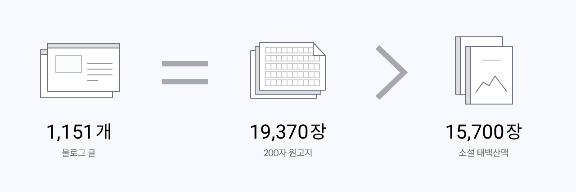The width and height of the screenshot is (576, 192).
Task: Click the "블로그 글" caption
Action: [79, 153]
